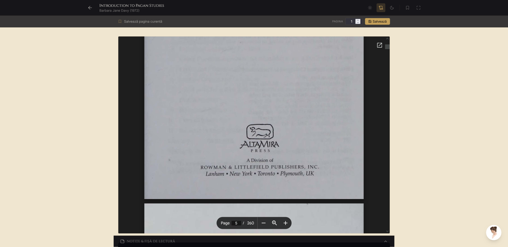Click the PDF page number field showing 5
The width and height of the screenshot is (508, 247).
point(236,223)
